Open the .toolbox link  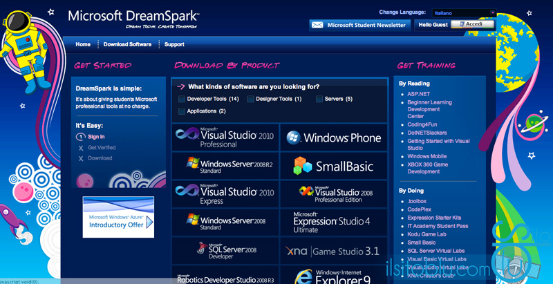pyautogui.click(x=417, y=201)
